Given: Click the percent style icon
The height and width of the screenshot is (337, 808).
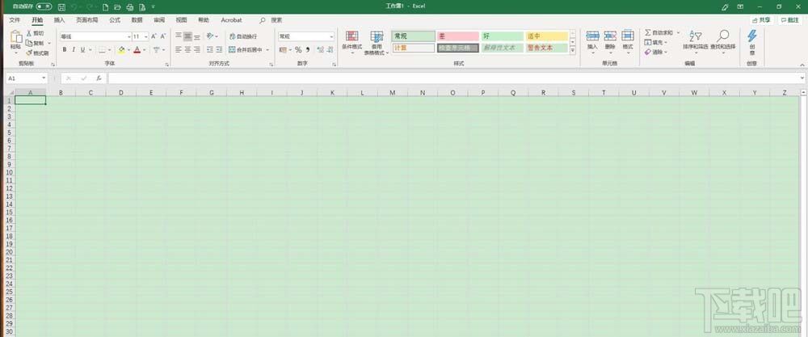Looking at the screenshot, I should tap(298, 49).
